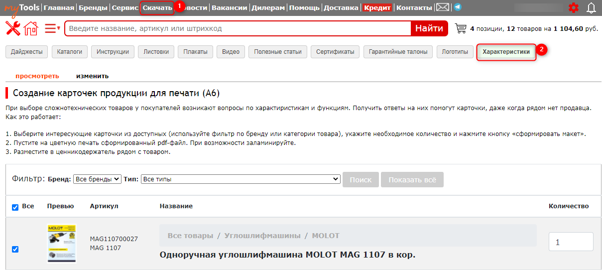Click the myTools logo
This screenshot has width=602, height=270.
(x=22, y=7)
